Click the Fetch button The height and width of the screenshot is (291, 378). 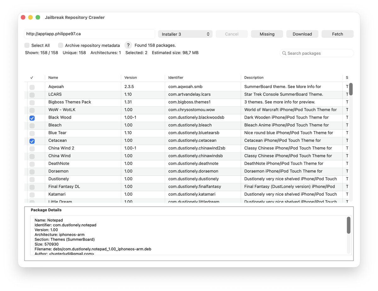(338, 34)
